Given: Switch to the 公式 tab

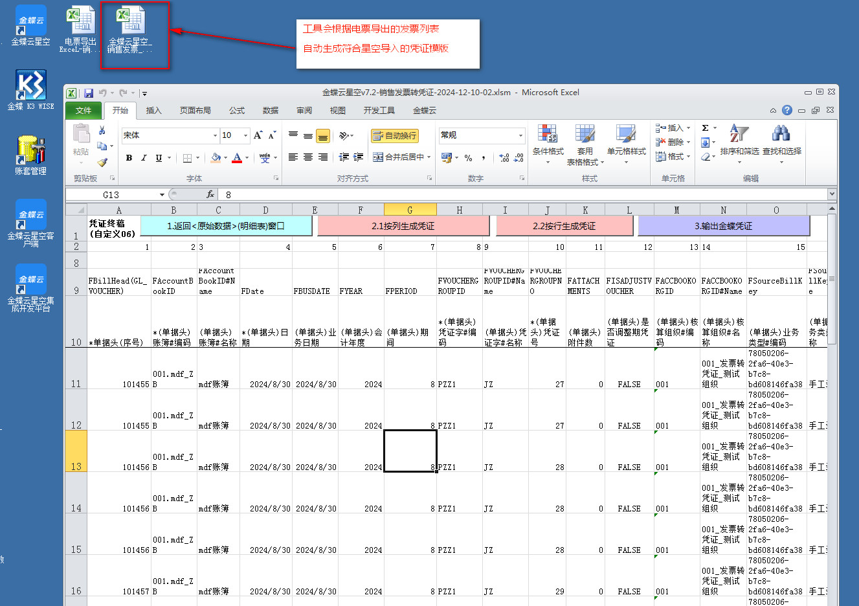Looking at the screenshot, I should tap(237, 111).
